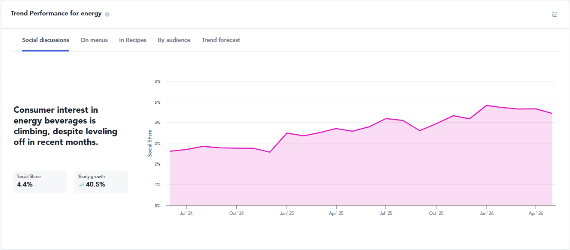
Task: Click the Oct' 24 x-axis label
Action: (236, 213)
